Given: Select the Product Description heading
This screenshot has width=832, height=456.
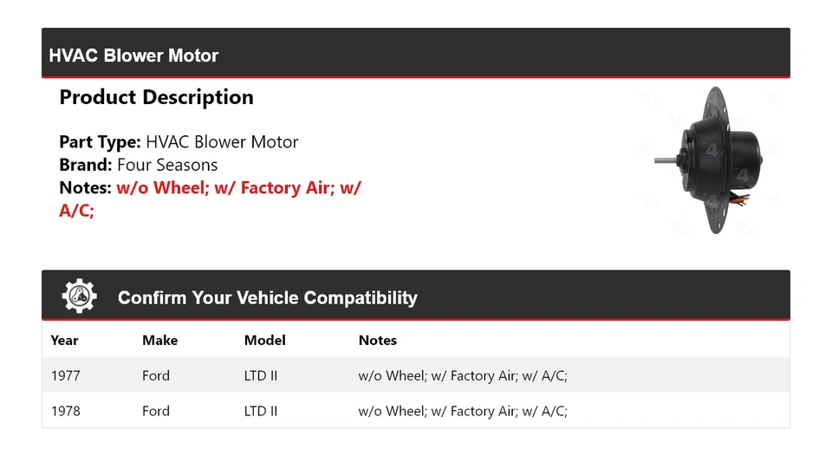Looking at the screenshot, I should click(156, 97).
